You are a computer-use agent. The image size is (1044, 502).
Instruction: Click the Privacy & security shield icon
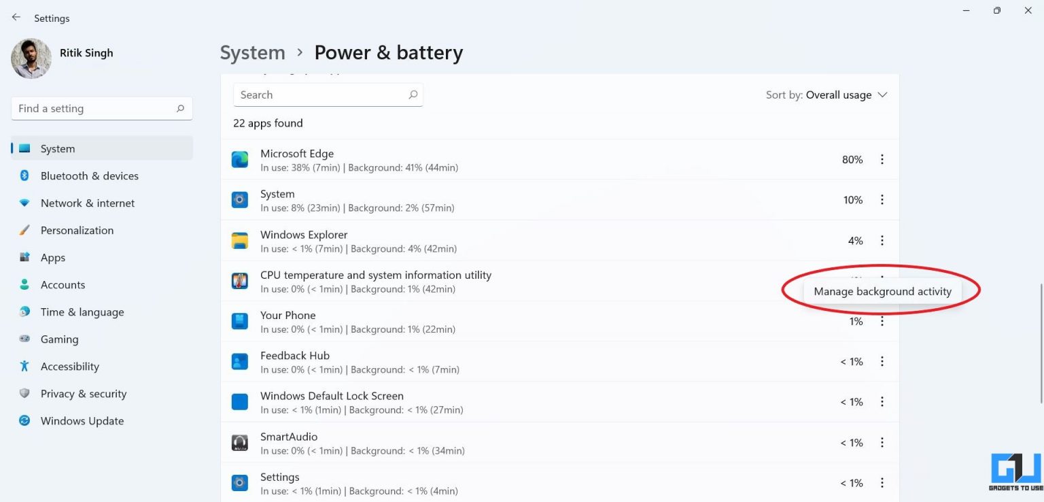(x=25, y=393)
